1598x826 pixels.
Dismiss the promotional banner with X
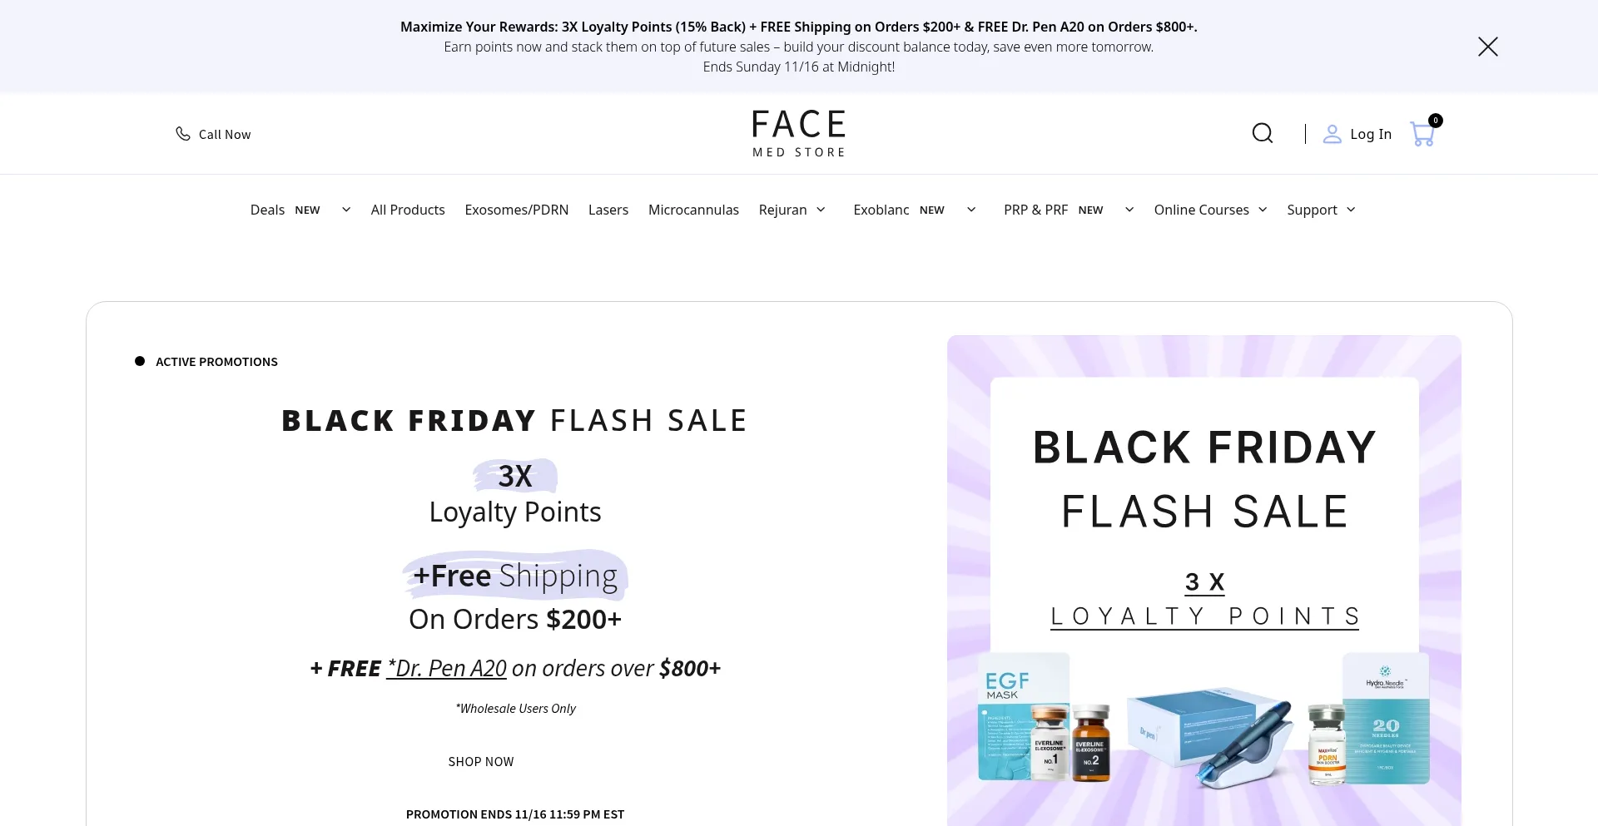coord(1487,47)
